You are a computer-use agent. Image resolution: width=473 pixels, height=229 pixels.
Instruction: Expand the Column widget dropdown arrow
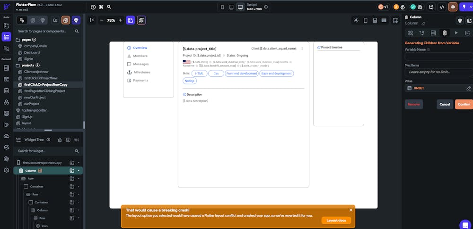click(79, 171)
